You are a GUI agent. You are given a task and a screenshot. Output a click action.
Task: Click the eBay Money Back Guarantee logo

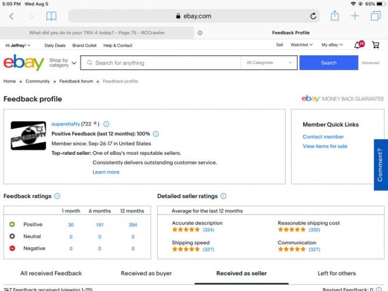coord(343,98)
